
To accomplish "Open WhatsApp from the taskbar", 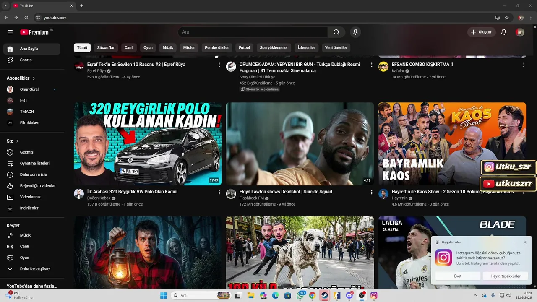I will pos(300,295).
